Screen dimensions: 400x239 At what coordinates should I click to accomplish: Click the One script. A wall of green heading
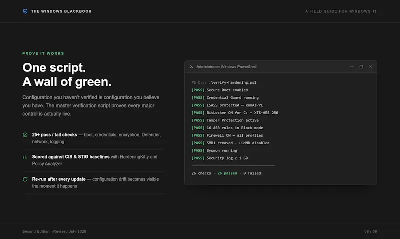coord(67,74)
